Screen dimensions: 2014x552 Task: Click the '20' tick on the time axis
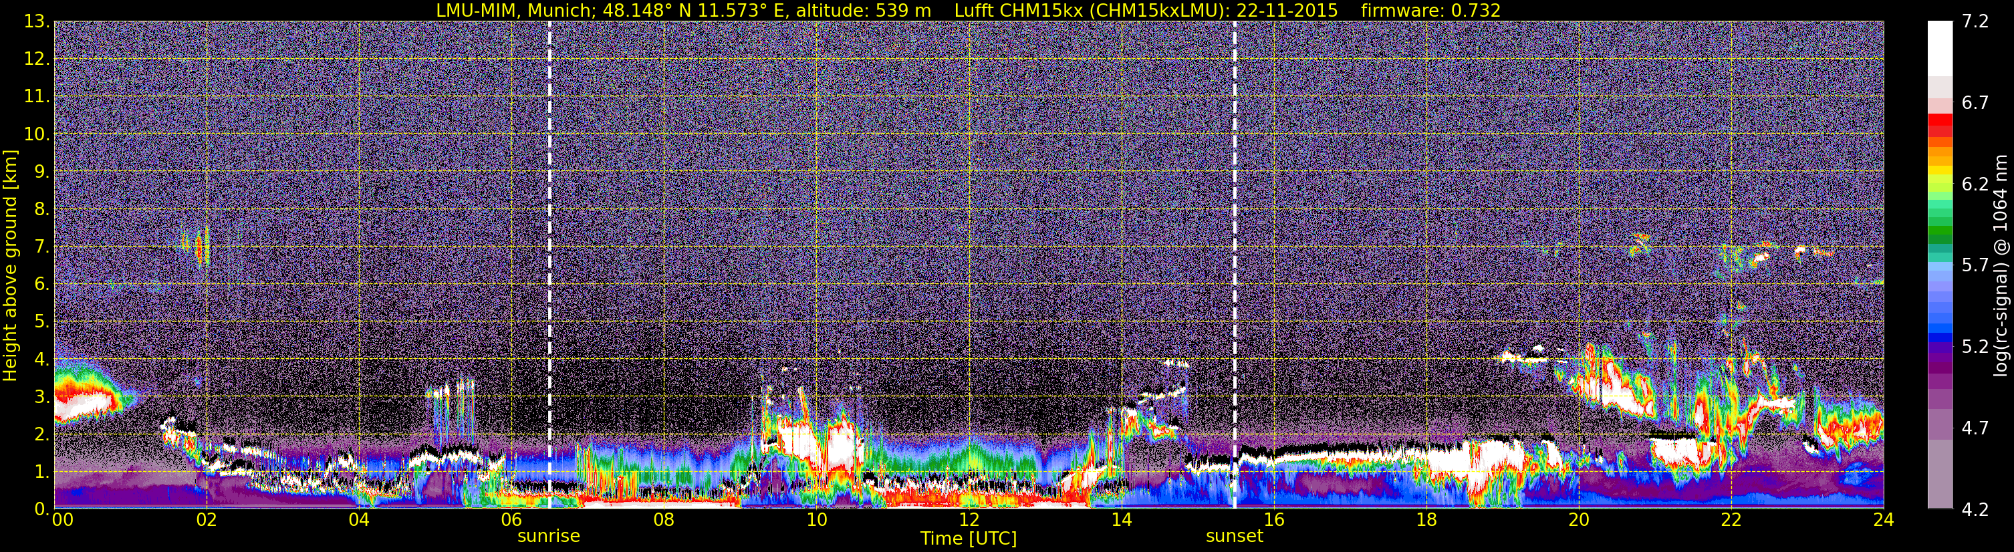pos(1579,521)
